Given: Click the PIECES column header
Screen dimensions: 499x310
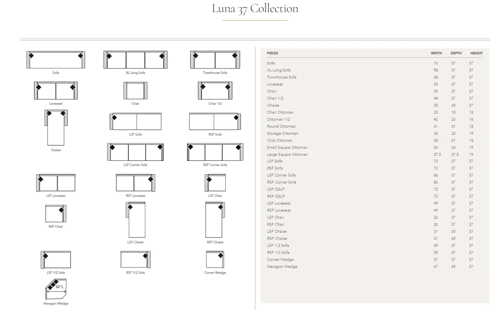Looking at the screenshot, I should 273,53.
